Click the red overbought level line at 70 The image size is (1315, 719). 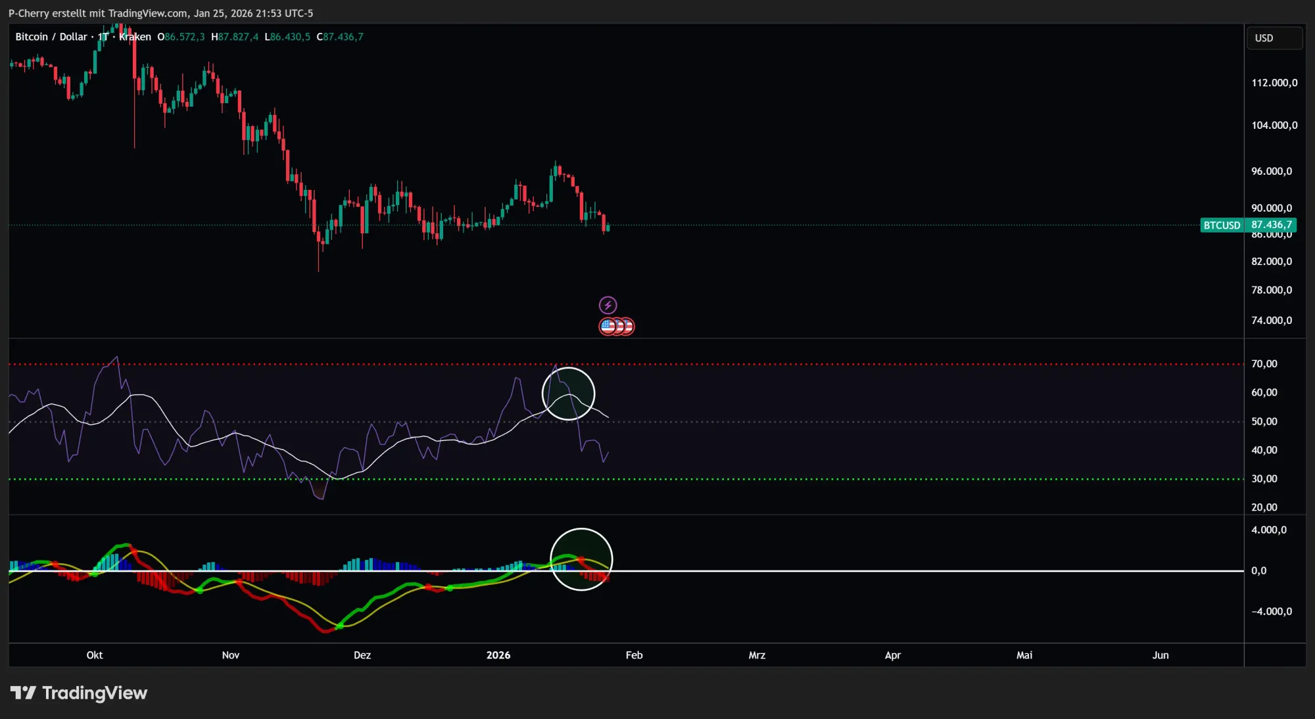tap(329, 363)
